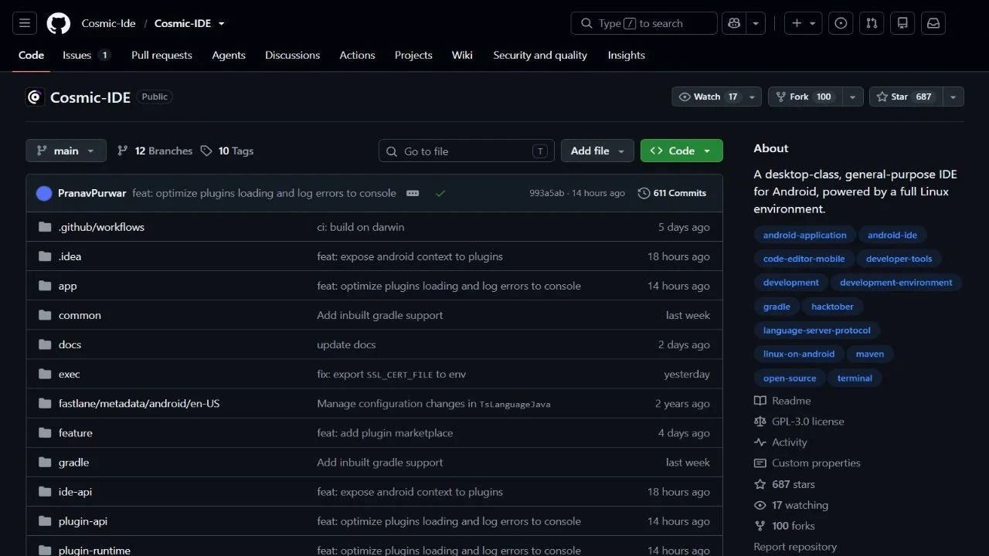
Task: Click the Type / to search box
Action: click(644, 23)
